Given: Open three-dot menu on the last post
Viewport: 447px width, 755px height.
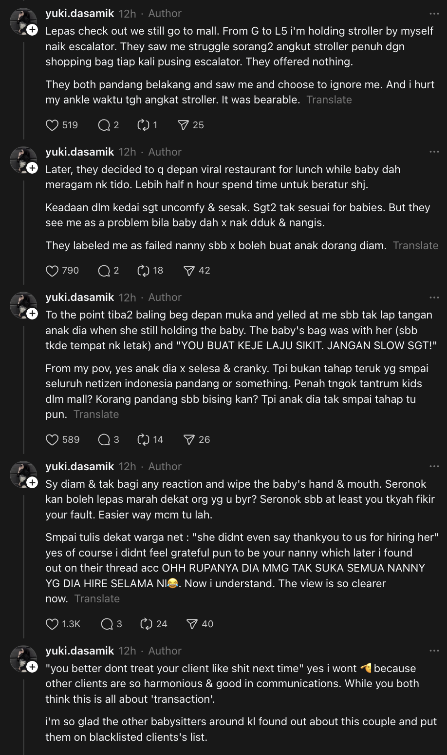Looking at the screenshot, I should (434, 651).
